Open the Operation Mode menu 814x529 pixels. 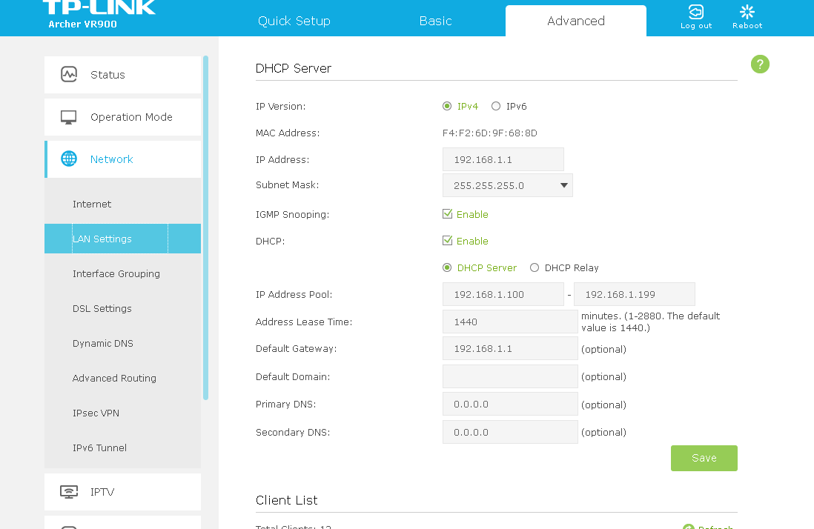pyautogui.click(x=122, y=117)
